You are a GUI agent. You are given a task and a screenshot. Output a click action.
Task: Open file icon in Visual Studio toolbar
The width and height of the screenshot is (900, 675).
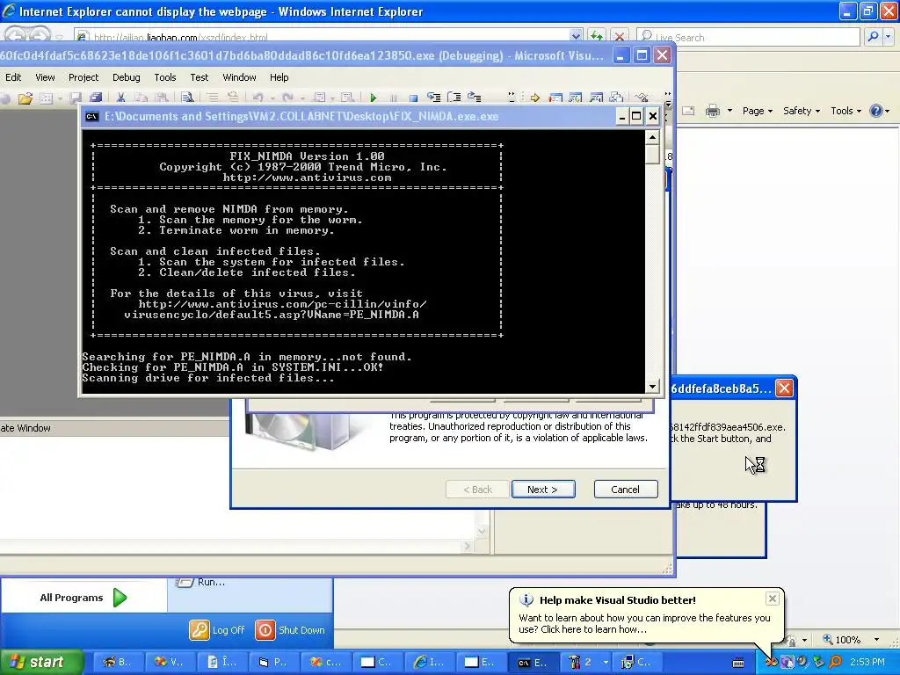25,98
